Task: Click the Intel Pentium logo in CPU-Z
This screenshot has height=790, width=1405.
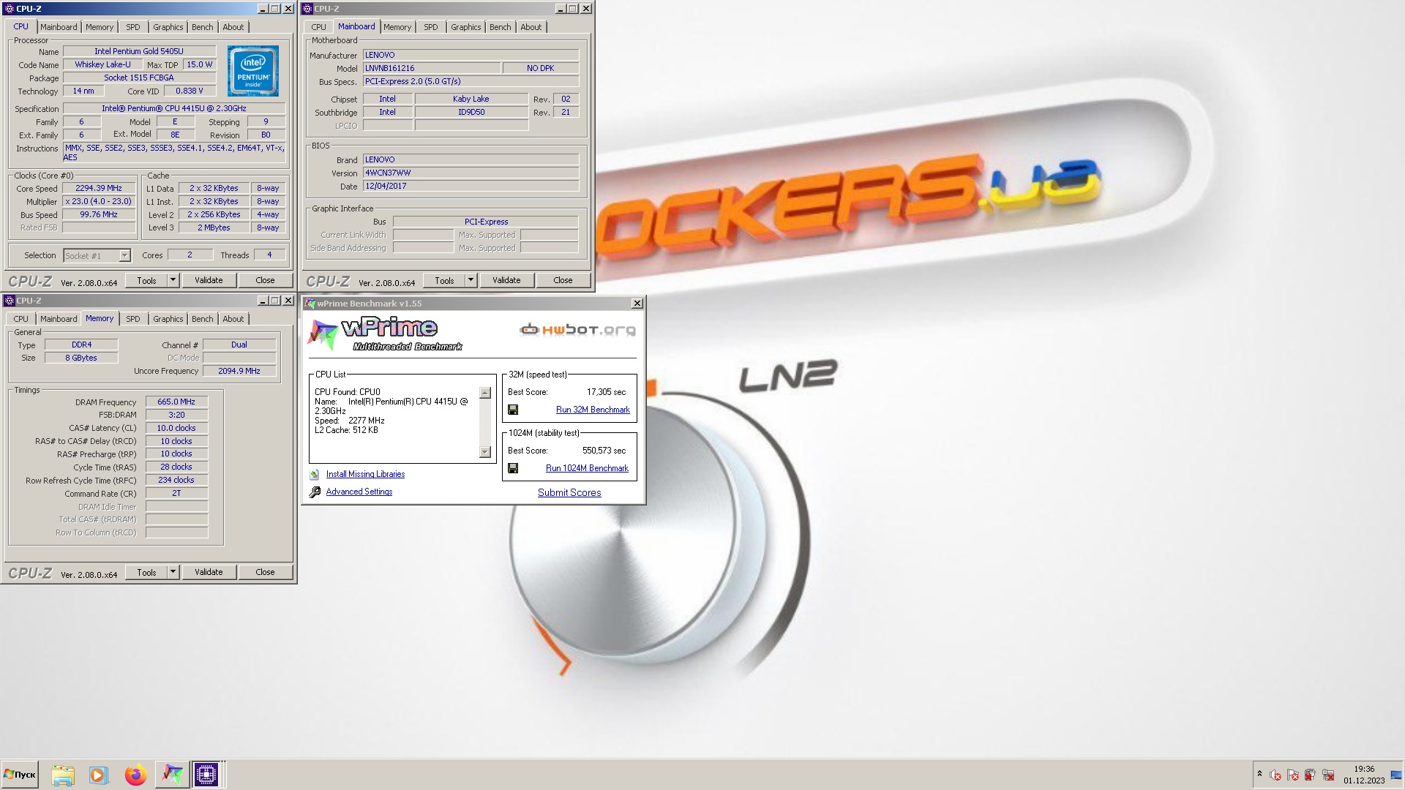Action: 253,71
